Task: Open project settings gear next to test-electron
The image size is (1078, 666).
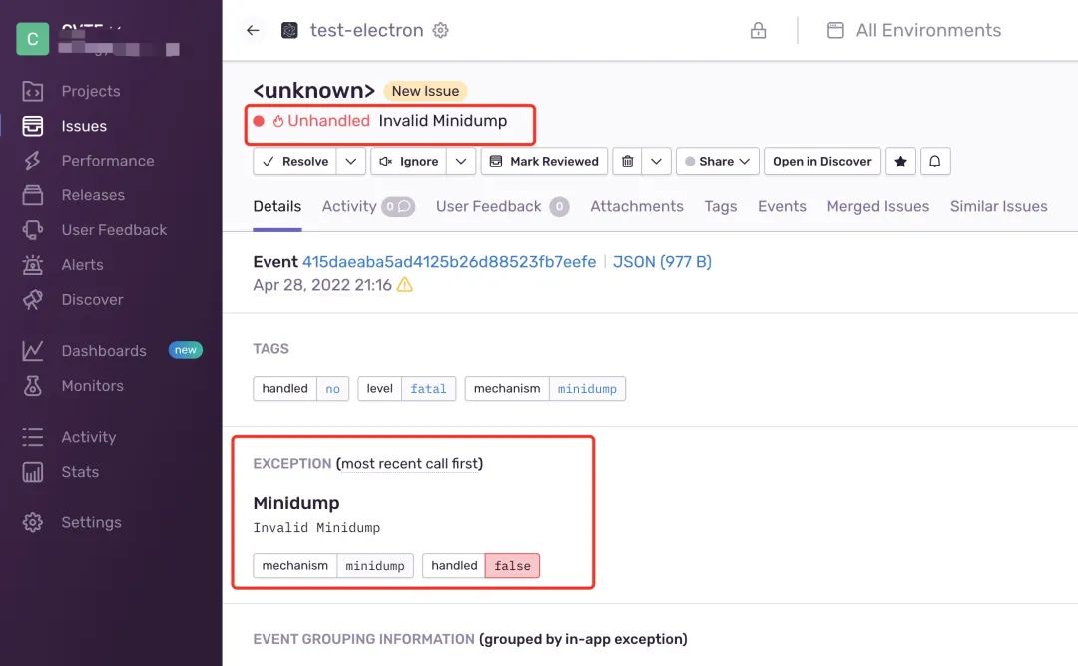Action: pos(441,30)
